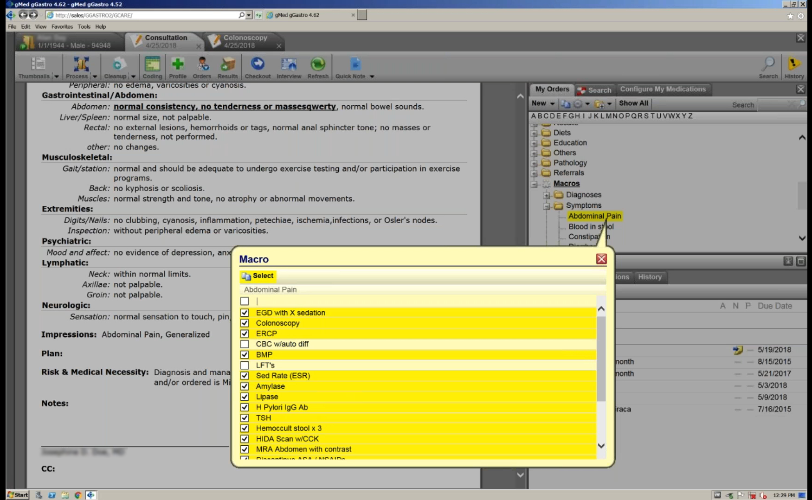Open the Favorites menu
812x500 pixels.
coord(62,26)
